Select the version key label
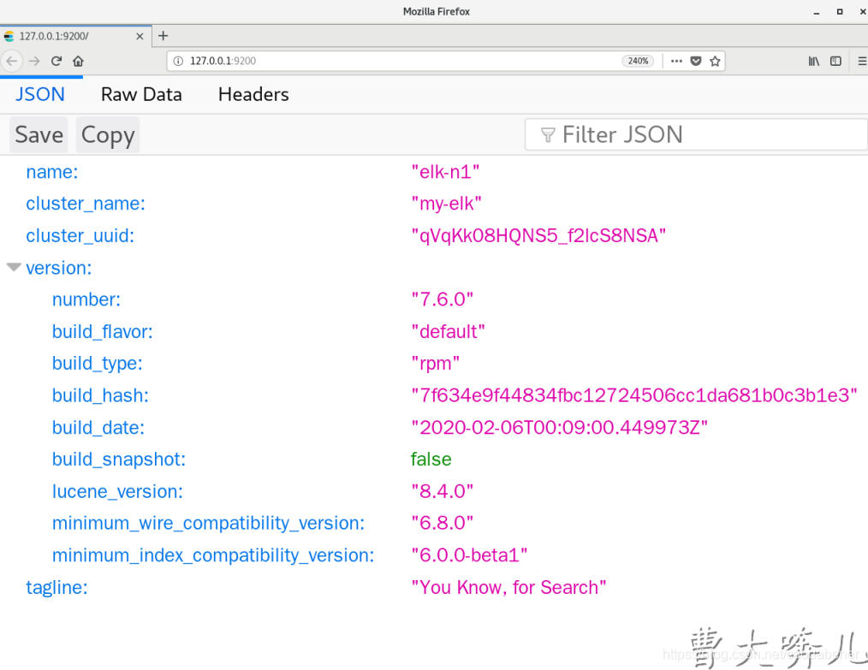The width and height of the screenshot is (868, 670). (59, 268)
